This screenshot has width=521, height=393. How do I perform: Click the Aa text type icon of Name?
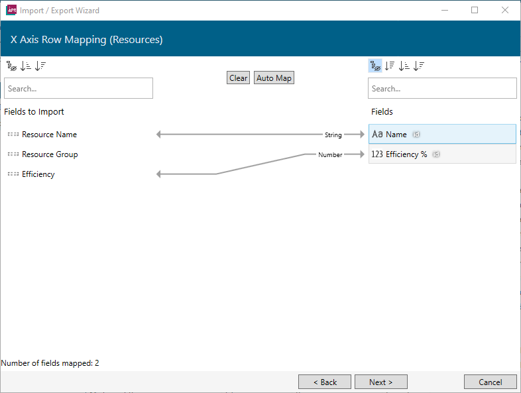[377, 135]
